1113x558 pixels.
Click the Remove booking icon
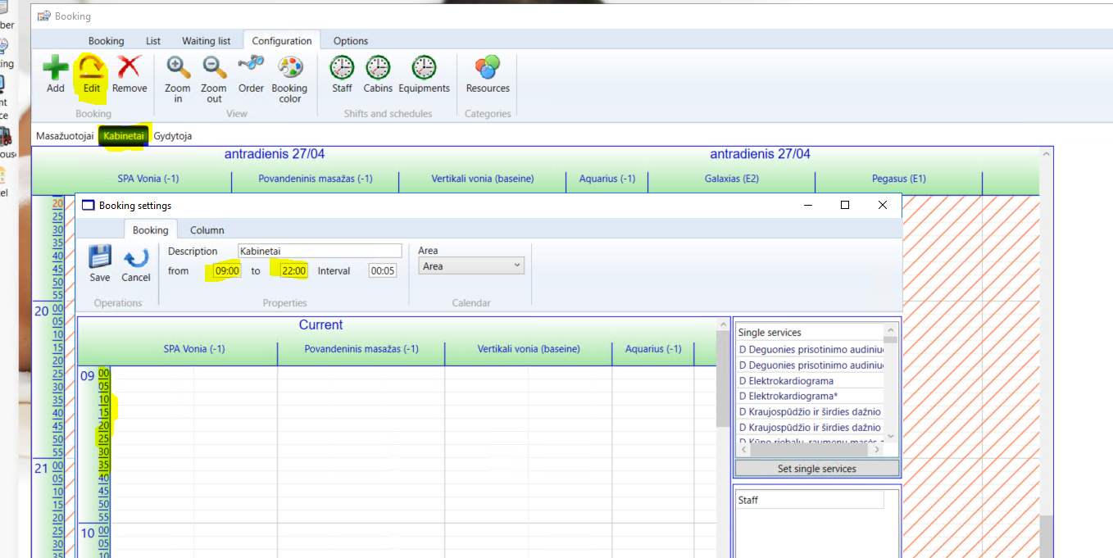tap(129, 69)
